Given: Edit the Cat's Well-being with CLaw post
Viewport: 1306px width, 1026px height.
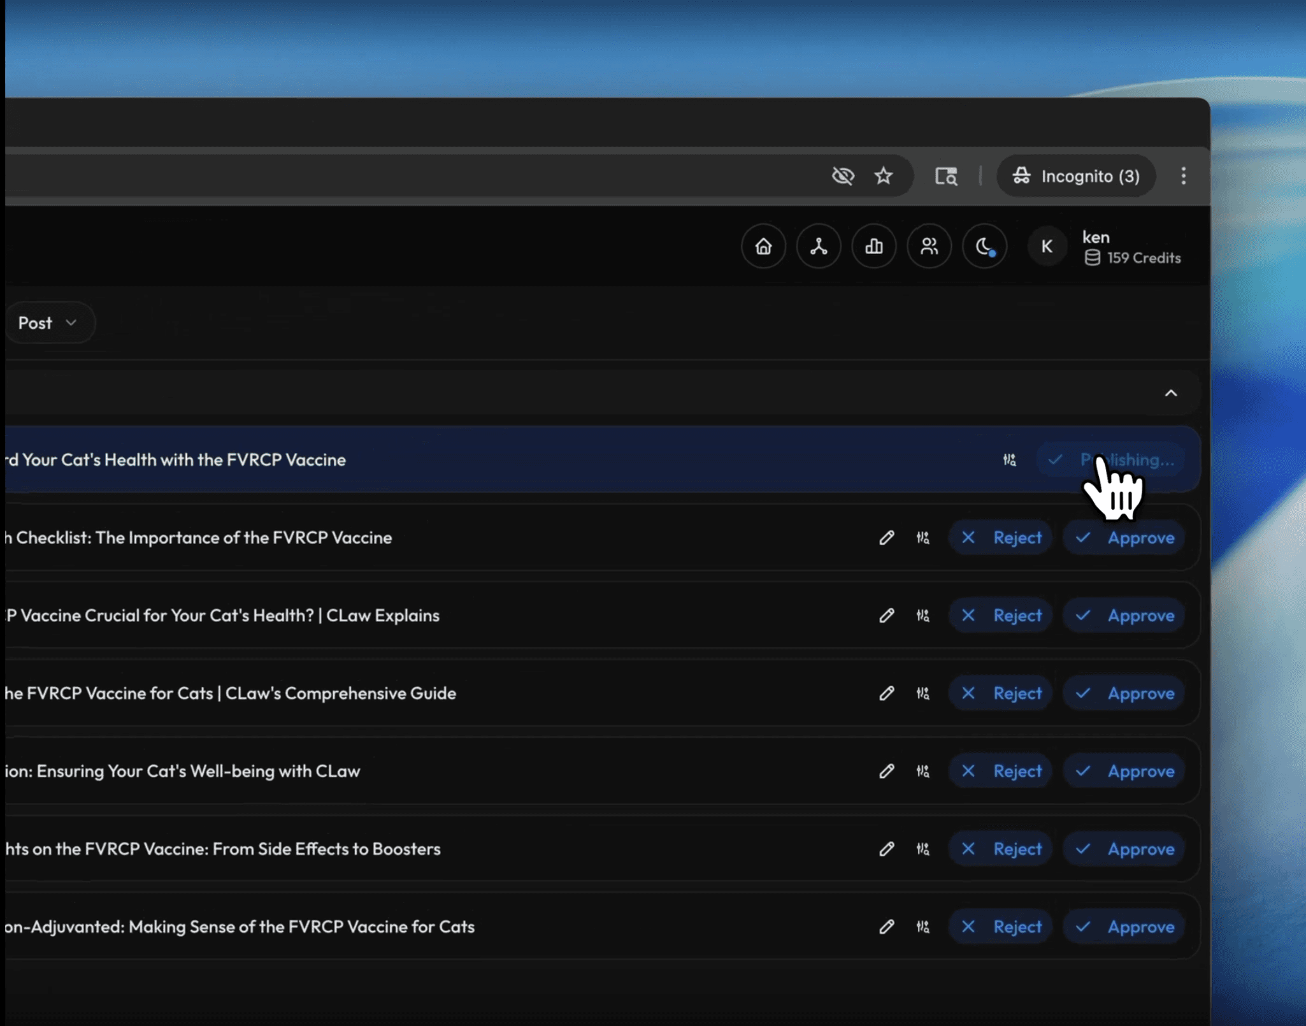Looking at the screenshot, I should tap(886, 771).
